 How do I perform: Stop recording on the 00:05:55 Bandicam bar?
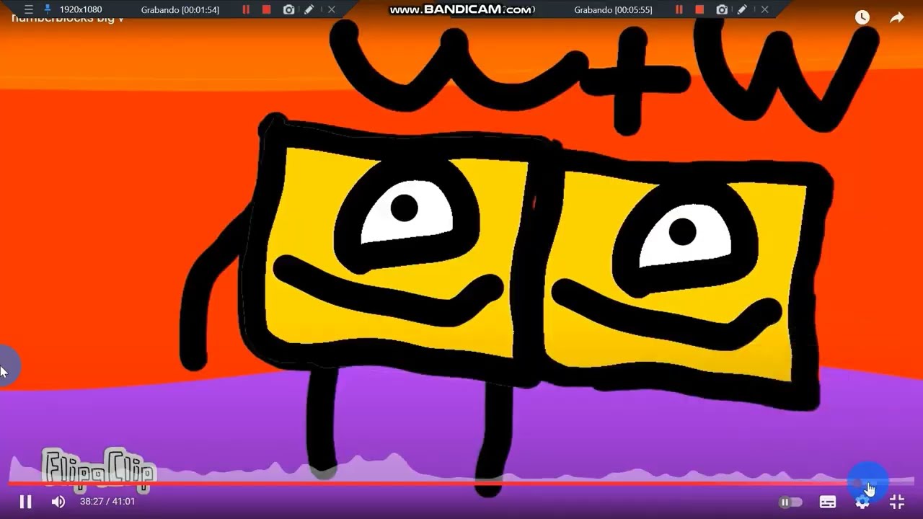[699, 9]
